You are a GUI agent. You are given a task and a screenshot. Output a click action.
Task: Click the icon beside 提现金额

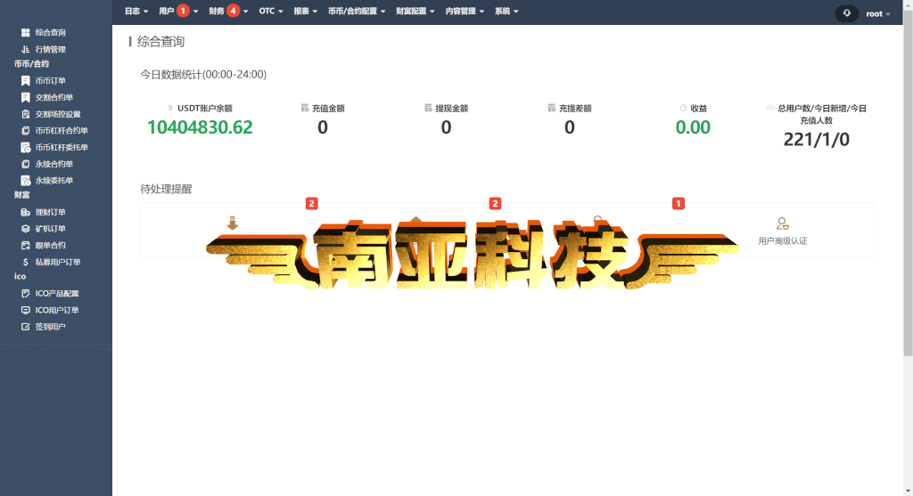click(428, 108)
